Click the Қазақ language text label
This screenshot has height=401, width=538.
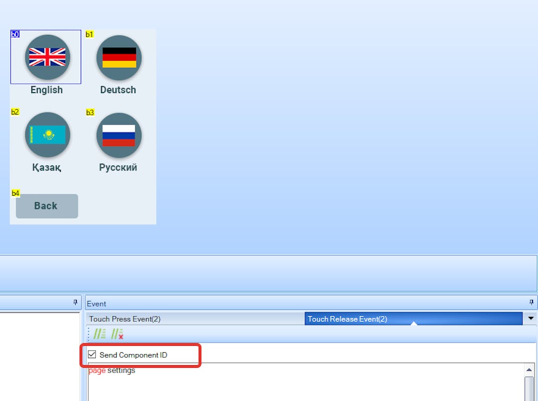click(x=47, y=167)
